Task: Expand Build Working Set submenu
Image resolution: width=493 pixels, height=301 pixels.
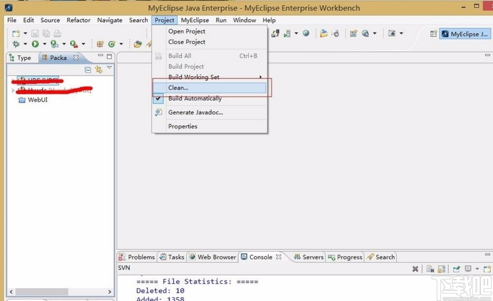Action: tap(209, 77)
